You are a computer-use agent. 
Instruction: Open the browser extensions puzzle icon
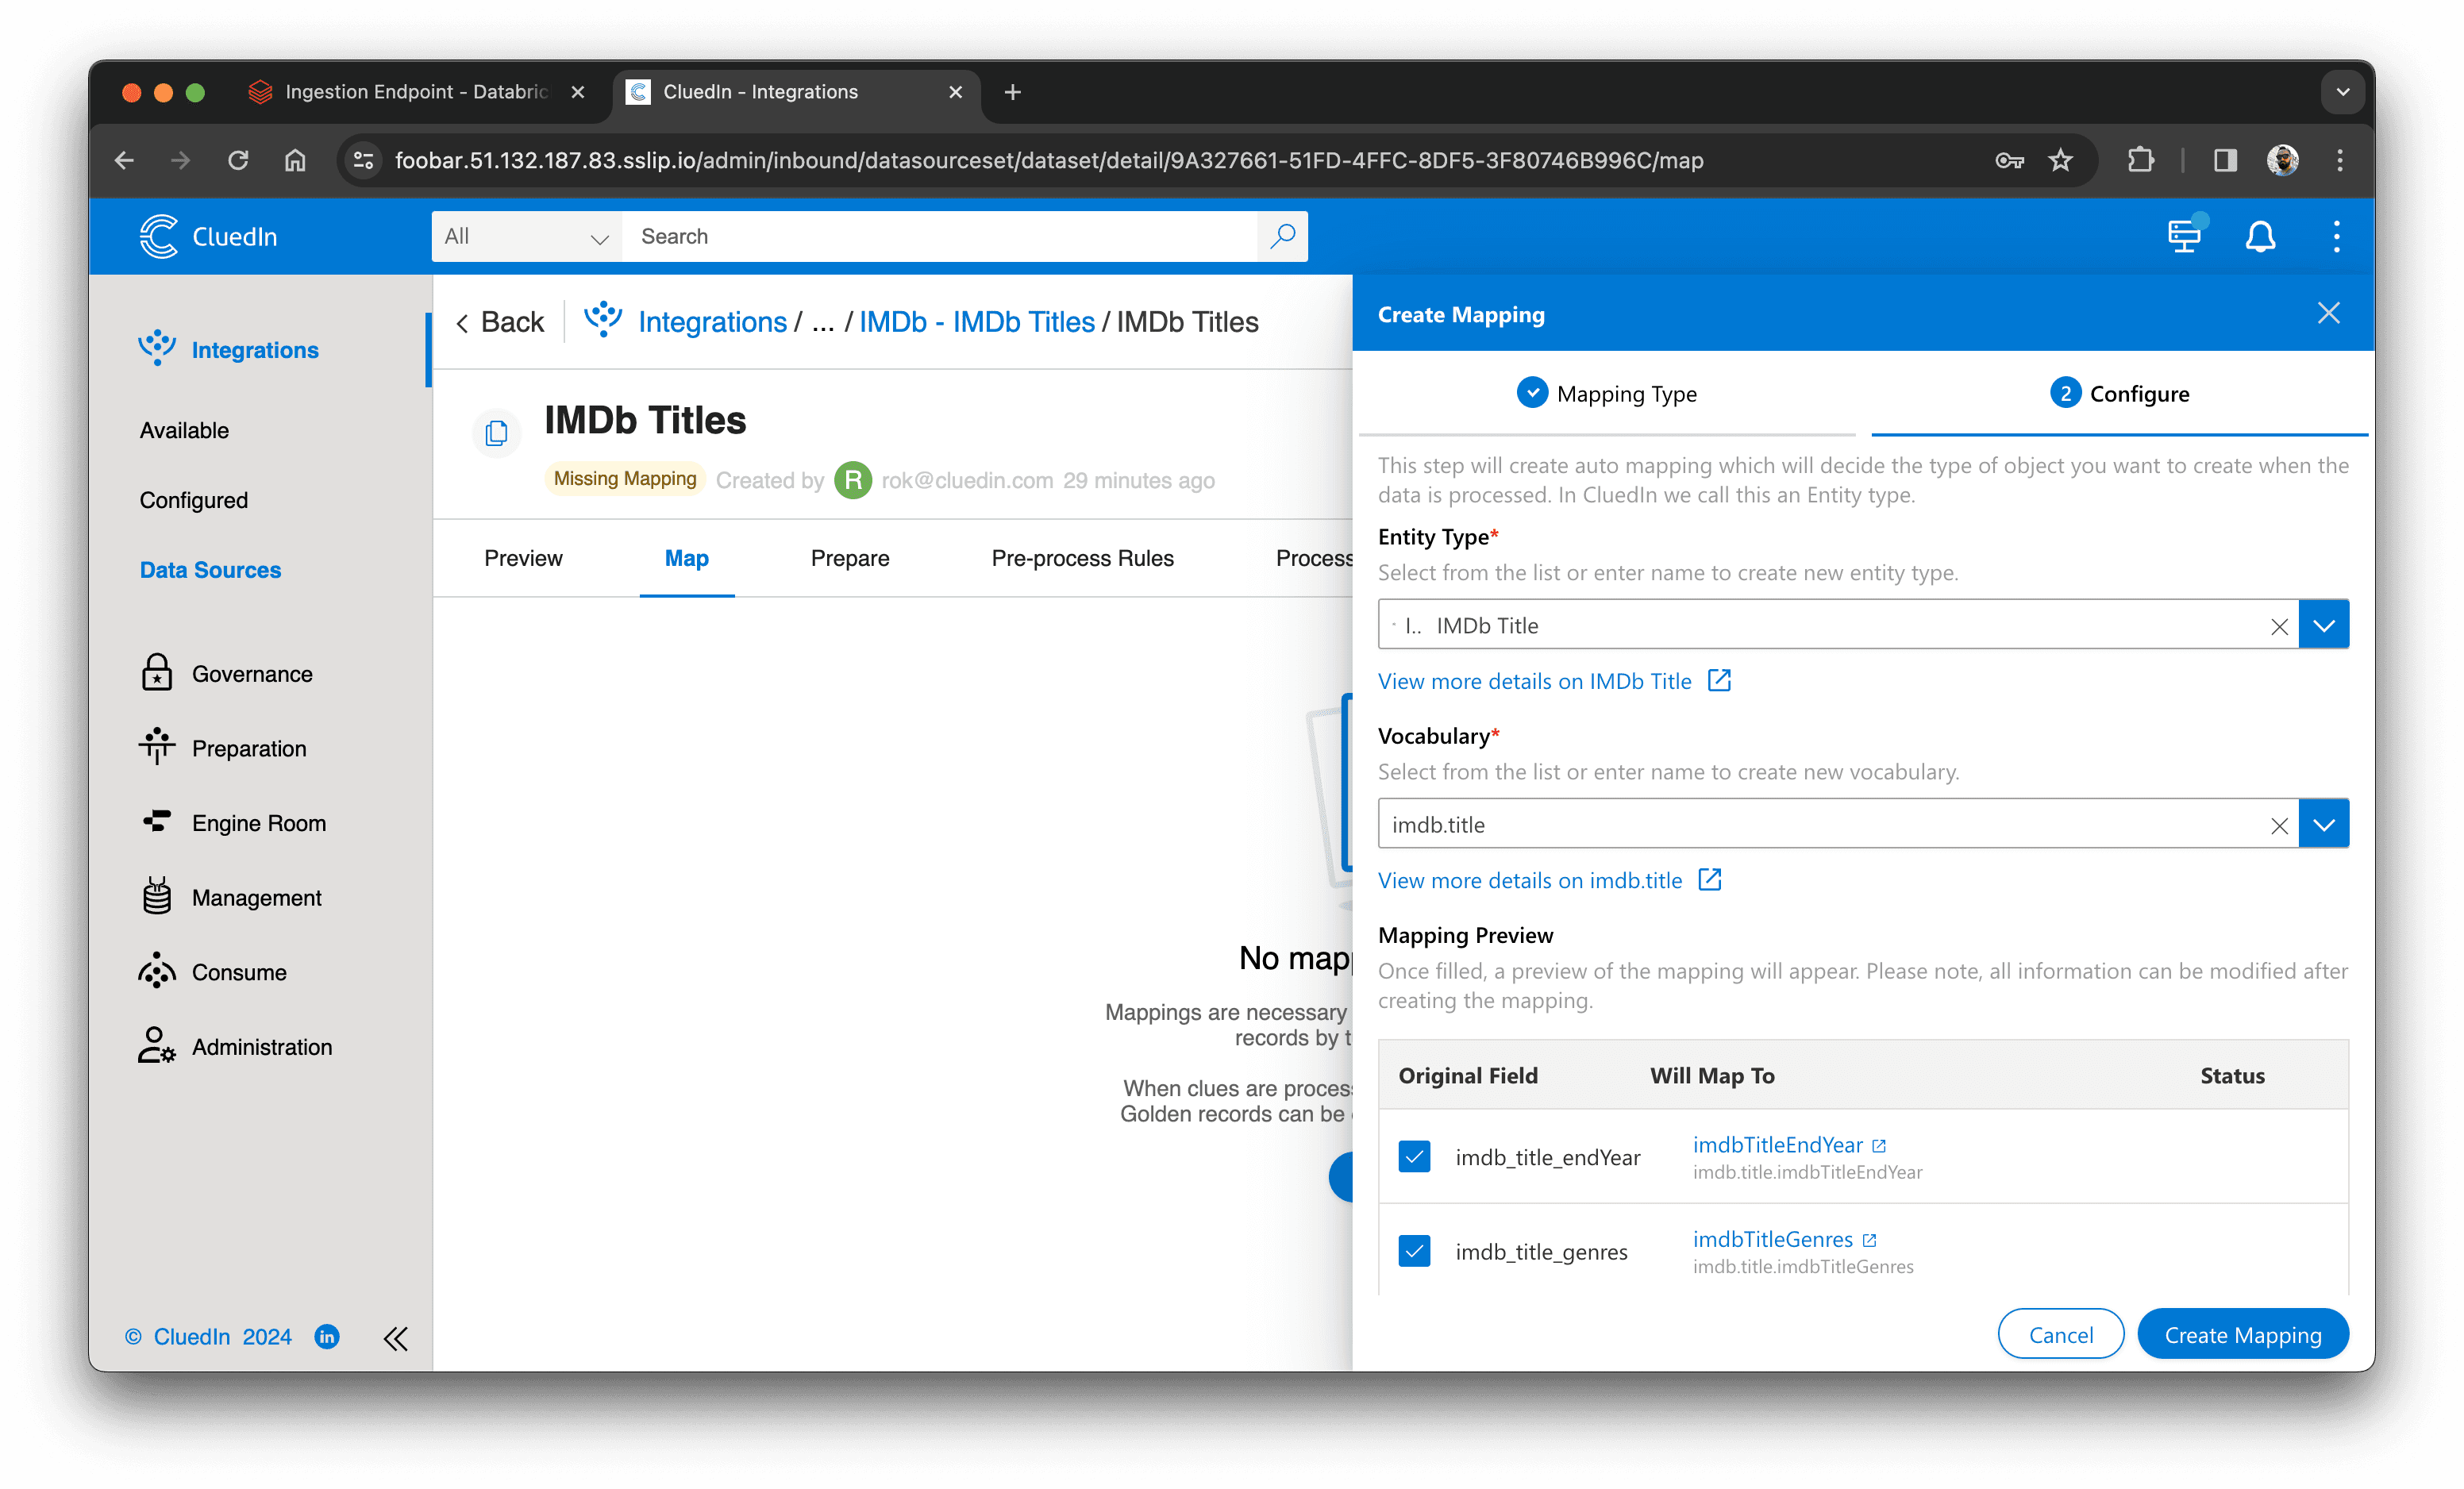click(2141, 160)
